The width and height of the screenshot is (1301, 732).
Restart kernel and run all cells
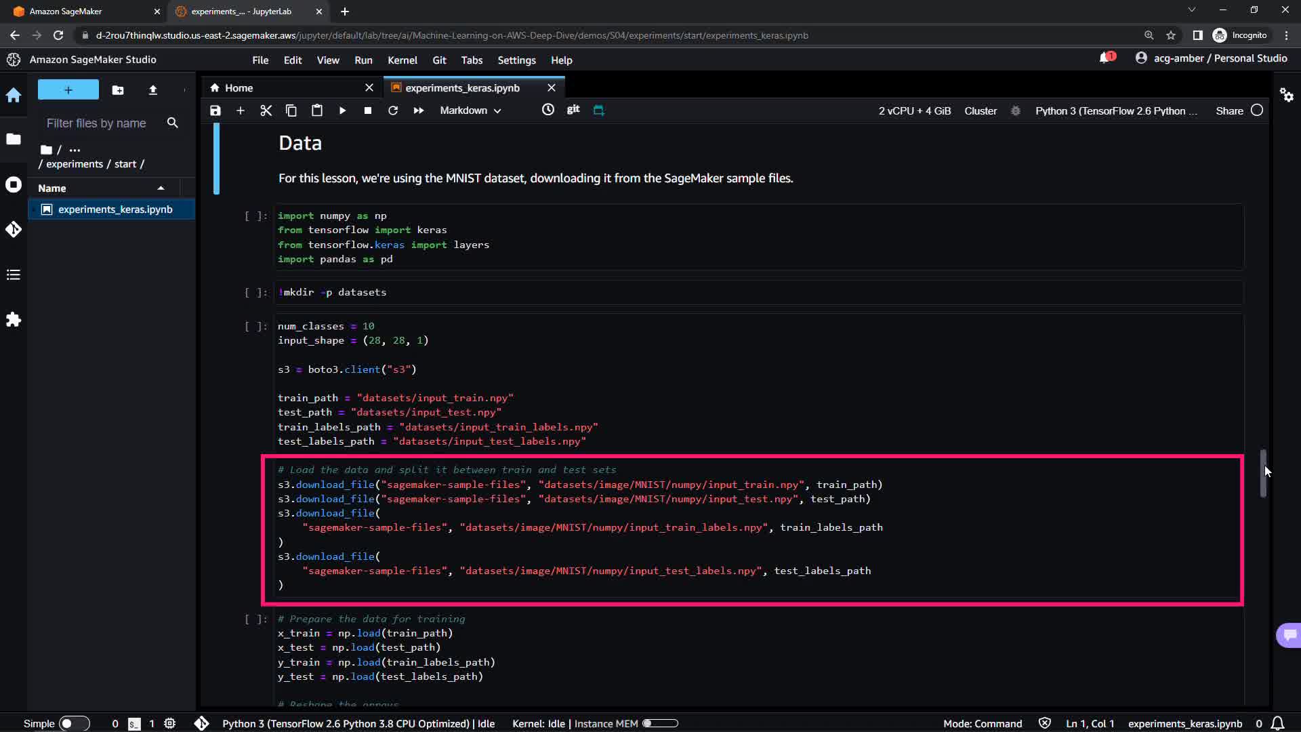(x=419, y=110)
